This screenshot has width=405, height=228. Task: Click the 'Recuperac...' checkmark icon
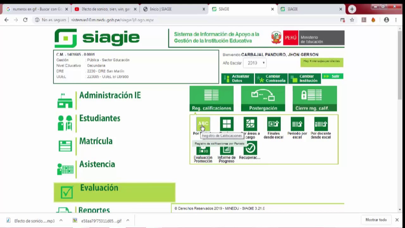(x=250, y=148)
